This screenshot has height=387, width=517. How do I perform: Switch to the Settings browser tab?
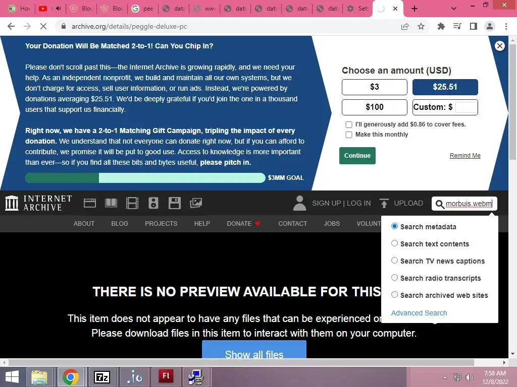click(x=358, y=9)
